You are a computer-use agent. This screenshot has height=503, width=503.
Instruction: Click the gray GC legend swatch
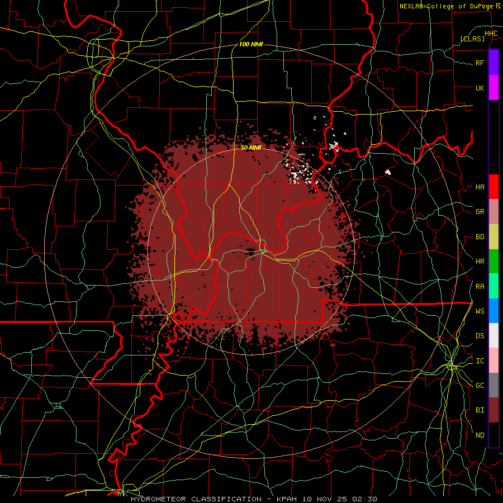click(493, 385)
